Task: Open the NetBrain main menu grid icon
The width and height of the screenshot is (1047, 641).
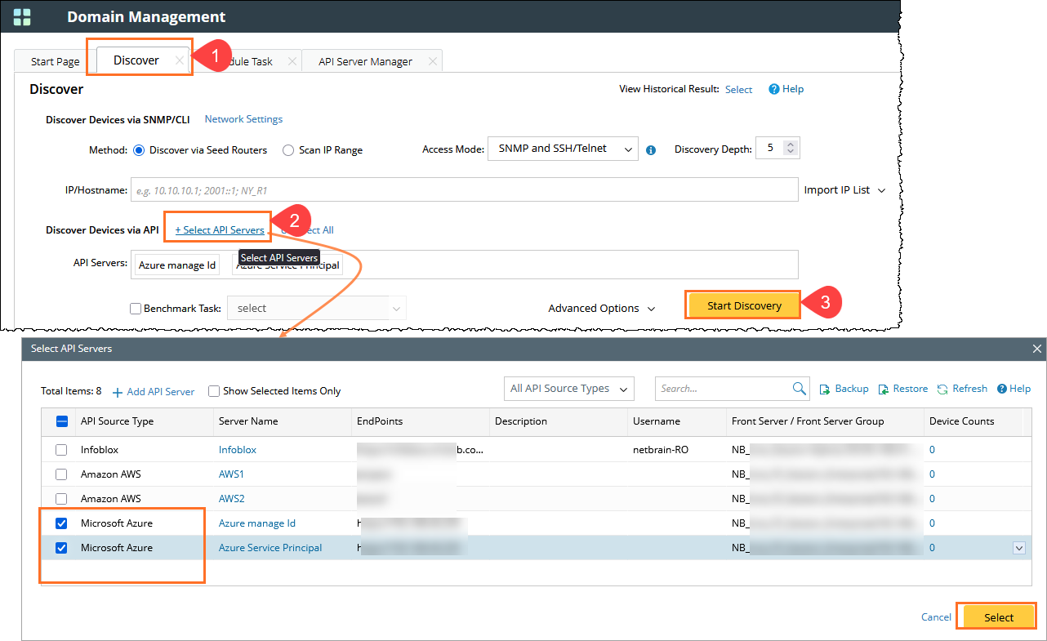Action: 22,17
